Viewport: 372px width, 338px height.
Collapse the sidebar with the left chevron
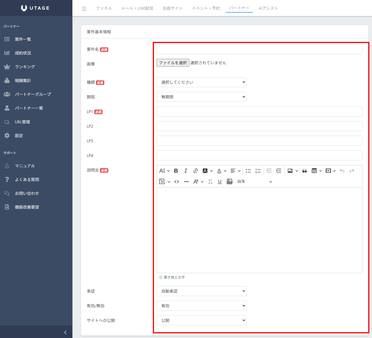65,332
